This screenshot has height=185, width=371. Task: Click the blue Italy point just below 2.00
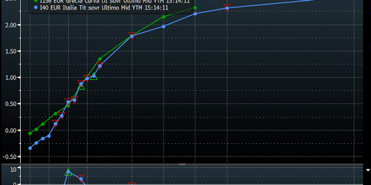point(164,26)
